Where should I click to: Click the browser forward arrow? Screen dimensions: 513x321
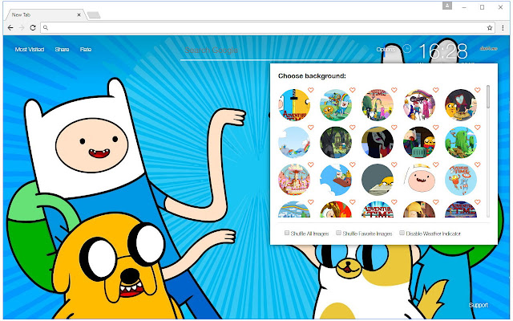[22, 28]
